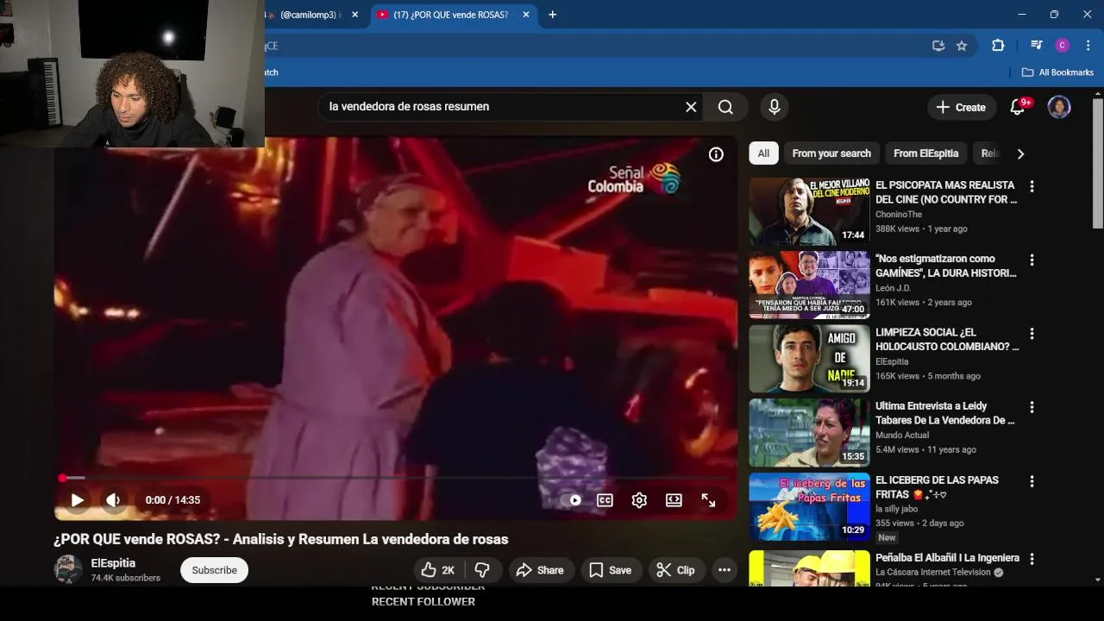Open options for EL PSICOPATA MAS REALISTA
The width and height of the screenshot is (1104, 621).
click(1032, 186)
